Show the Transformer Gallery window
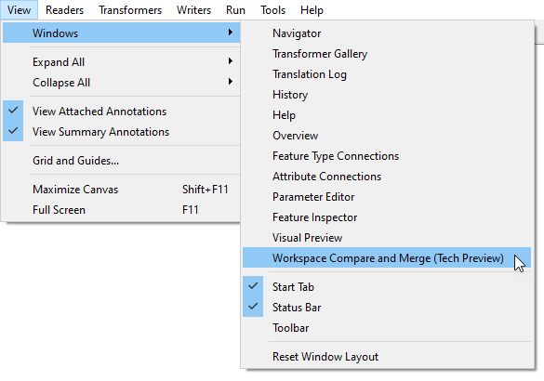This screenshot has height=381, width=544. 387,53
